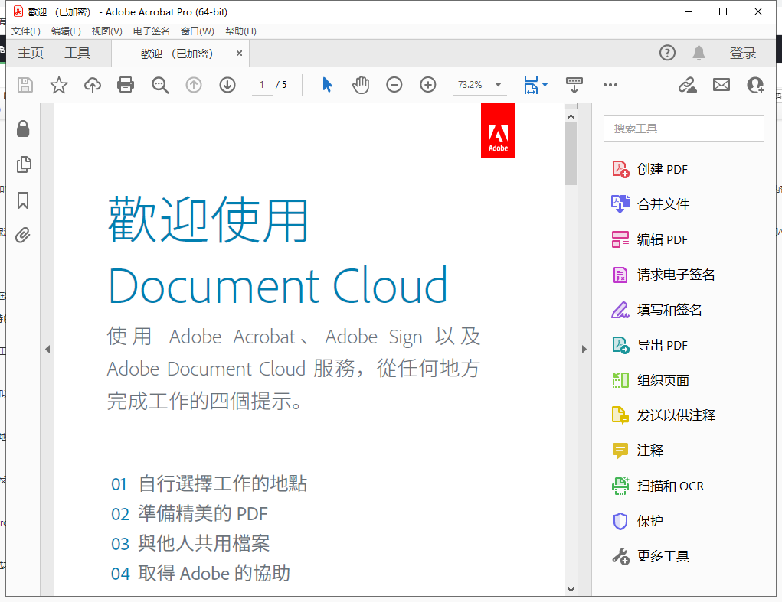The height and width of the screenshot is (602, 782).
Task: Print the document using printer icon
Action: pos(126,85)
